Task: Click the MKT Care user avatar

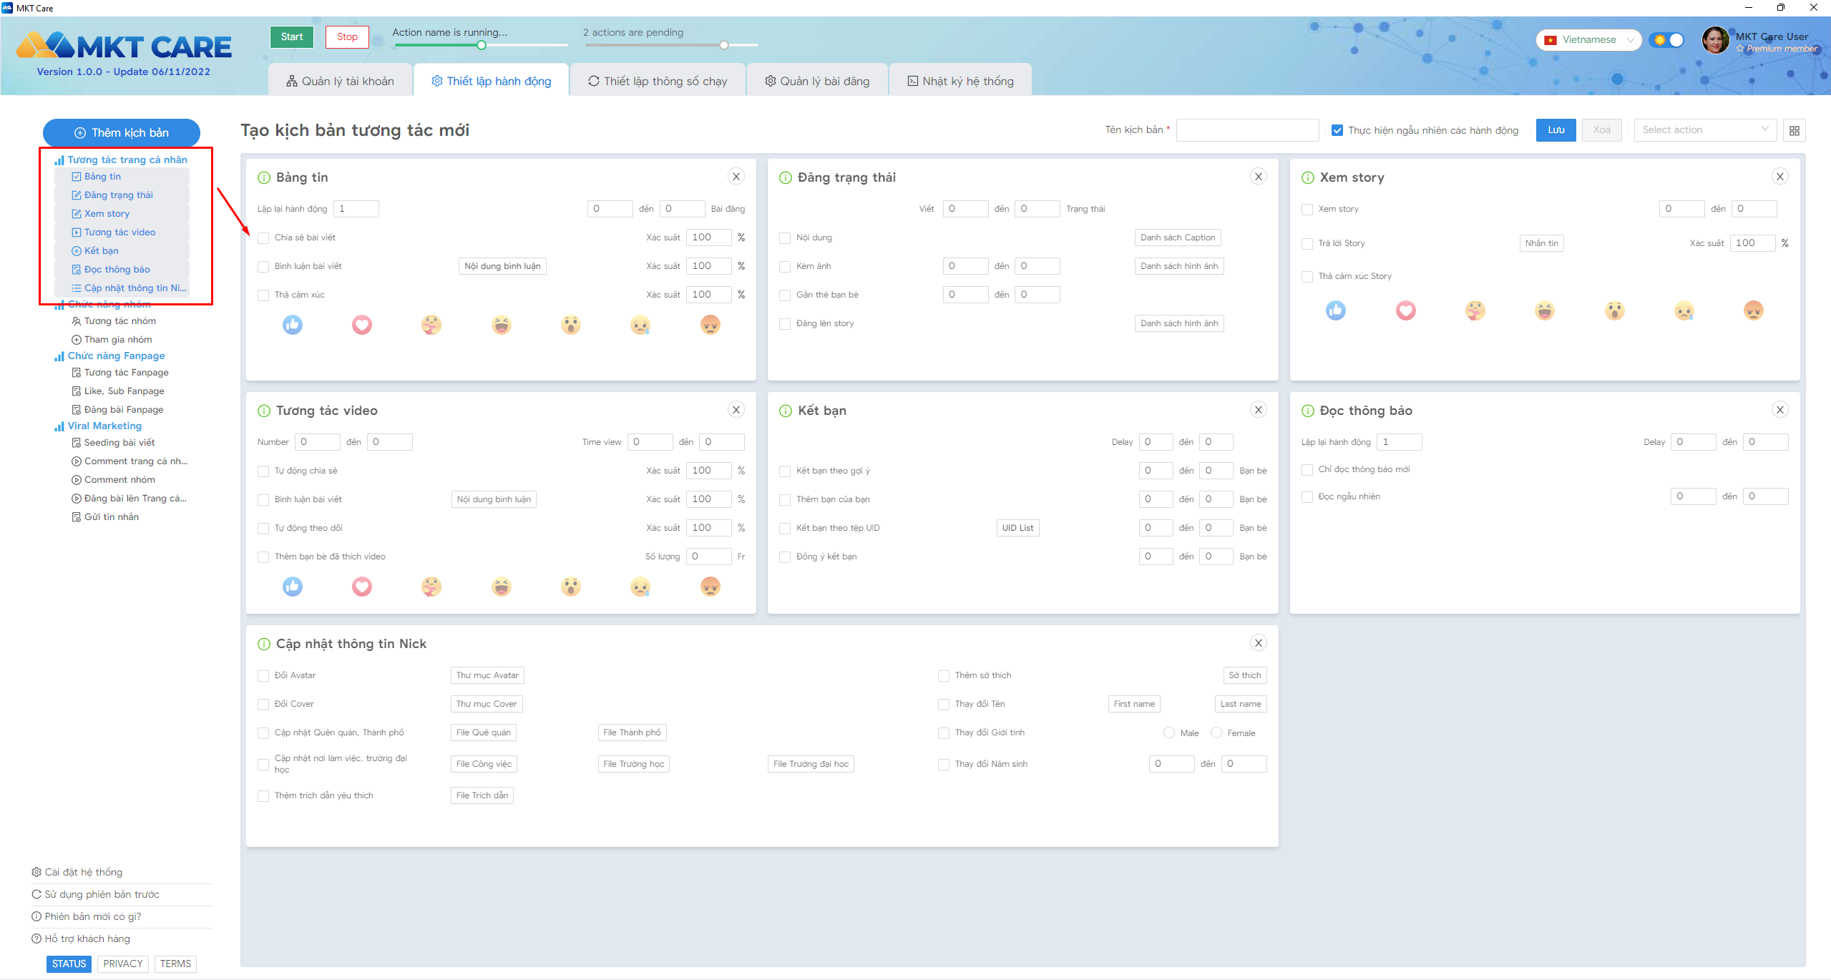Action: point(1715,41)
